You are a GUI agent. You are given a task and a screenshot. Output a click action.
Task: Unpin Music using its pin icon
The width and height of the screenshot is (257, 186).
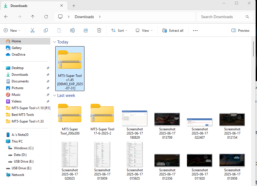48,95
